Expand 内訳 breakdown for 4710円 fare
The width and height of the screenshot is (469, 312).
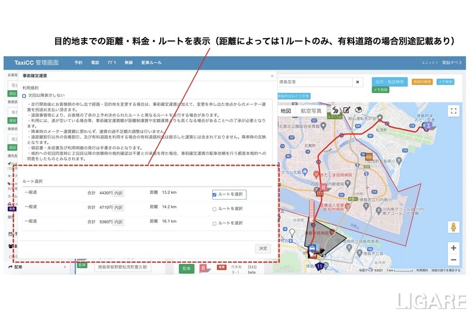point(118,207)
